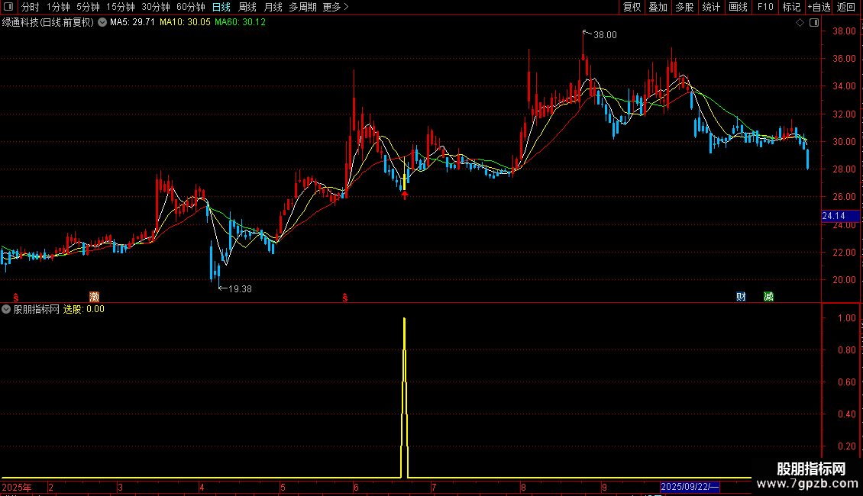Switch to 日线 daily chart
The image size is (863, 496).
[x=221, y=7]
